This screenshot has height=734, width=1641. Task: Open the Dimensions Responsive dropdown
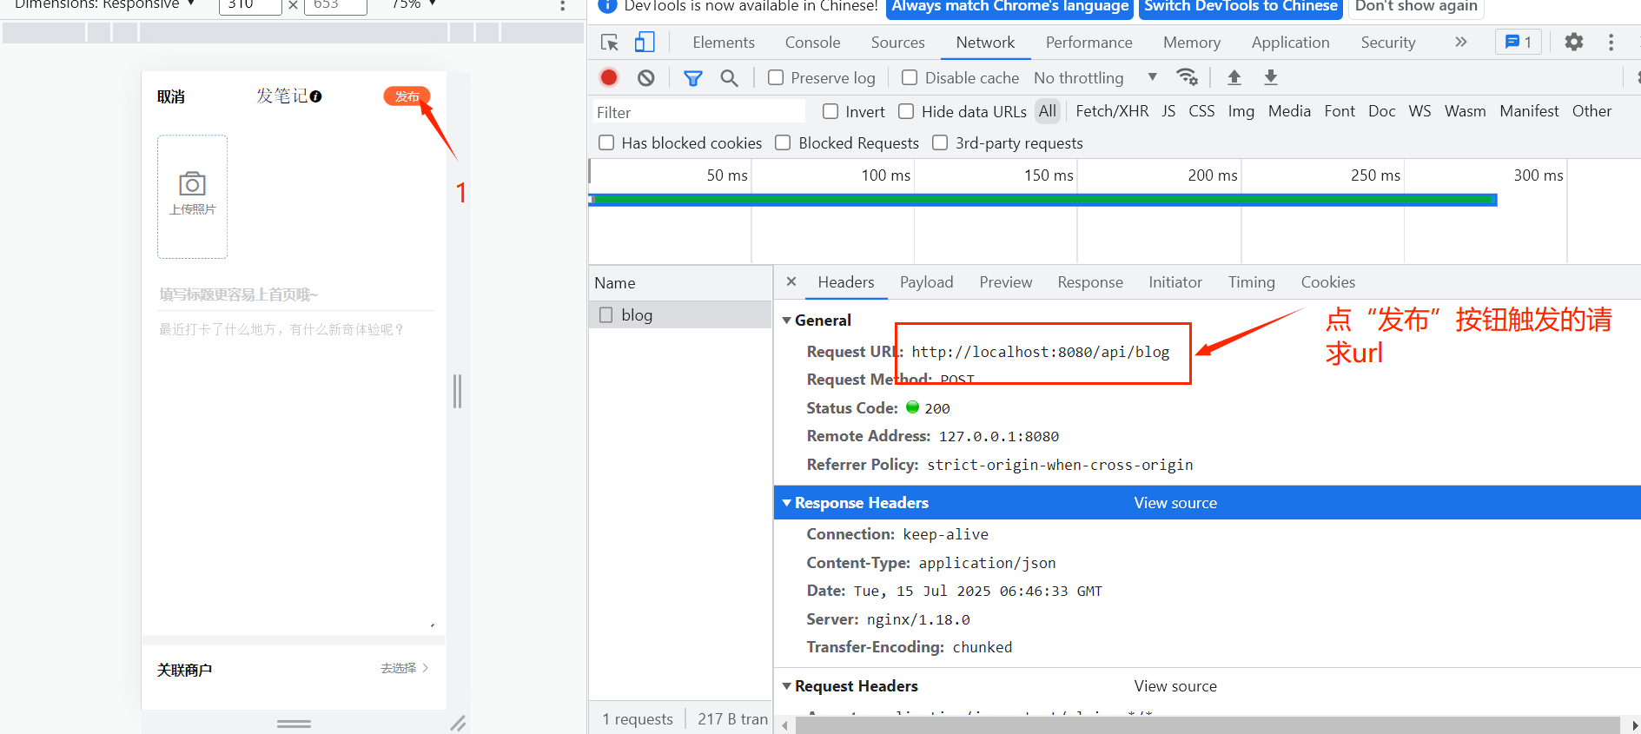[x=104, y=5]
